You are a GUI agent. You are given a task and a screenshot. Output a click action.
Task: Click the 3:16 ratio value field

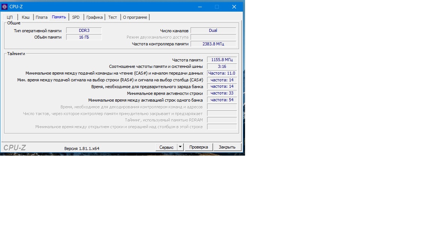point(222,66)
